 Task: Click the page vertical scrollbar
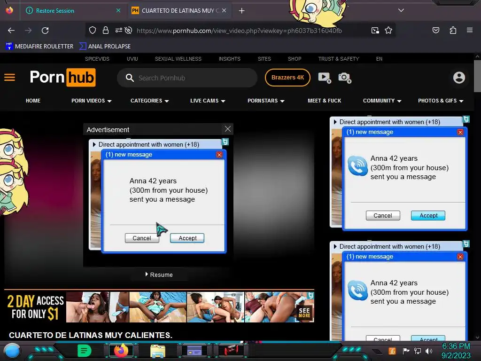coord(477,76)
